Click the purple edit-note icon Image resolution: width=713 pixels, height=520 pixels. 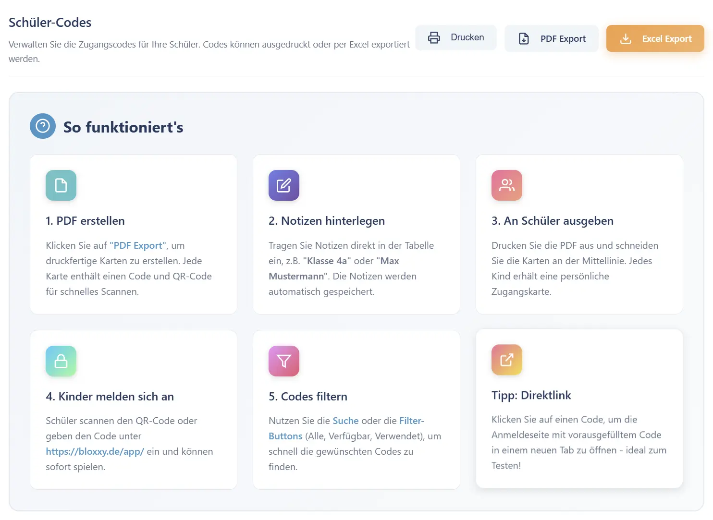[284, 185]
